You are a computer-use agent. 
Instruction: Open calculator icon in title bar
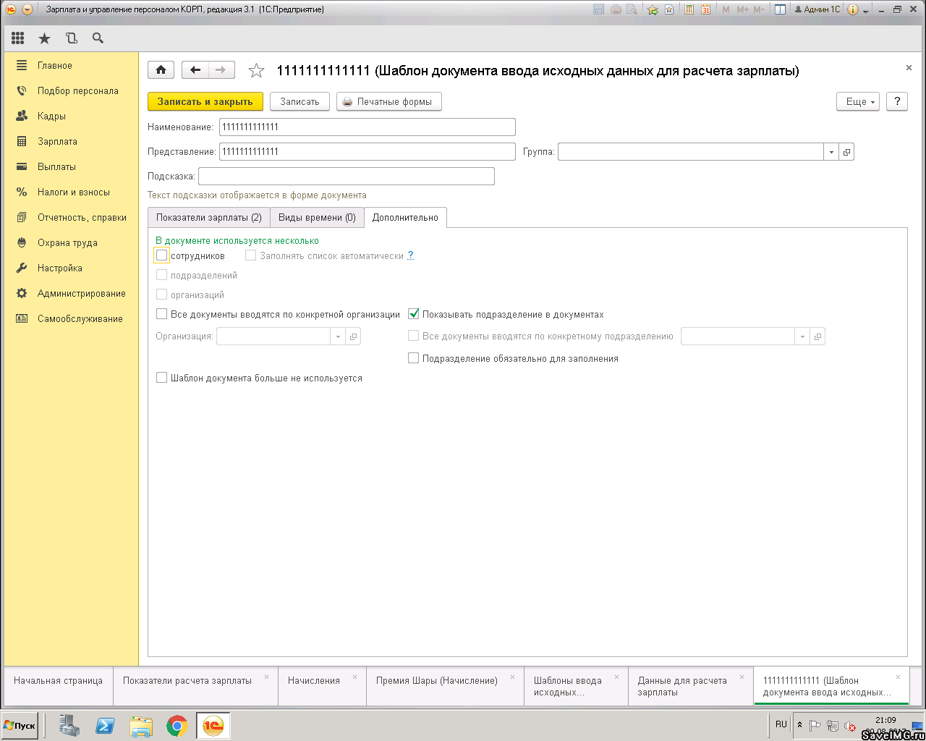(689, 9)
